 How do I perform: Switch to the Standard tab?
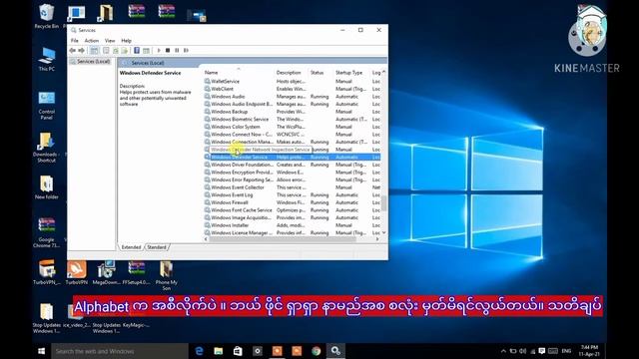pyautogui.click(x=157, y=247)
